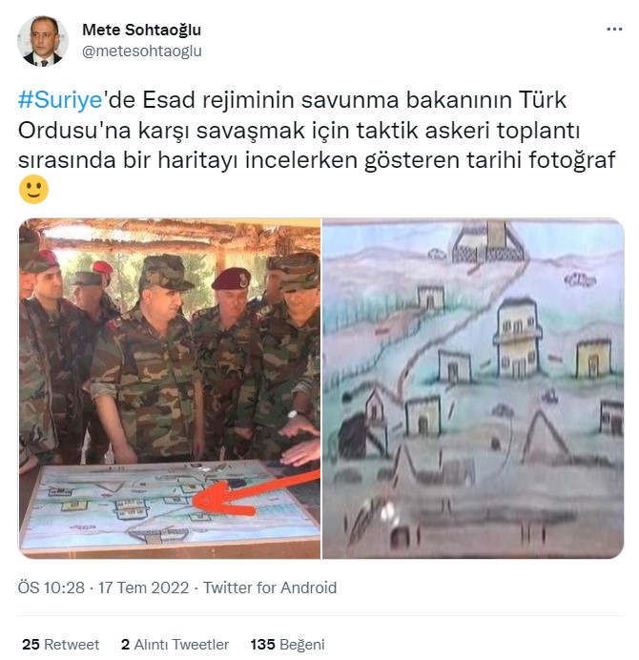Click the smiley face emoji
The image size is (639, 660).
(x=33, y=190)
